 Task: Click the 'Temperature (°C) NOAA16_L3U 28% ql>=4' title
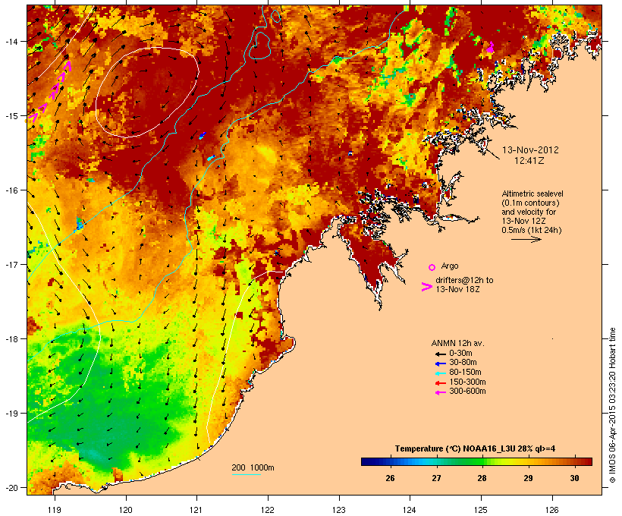[x=475, y=448]
